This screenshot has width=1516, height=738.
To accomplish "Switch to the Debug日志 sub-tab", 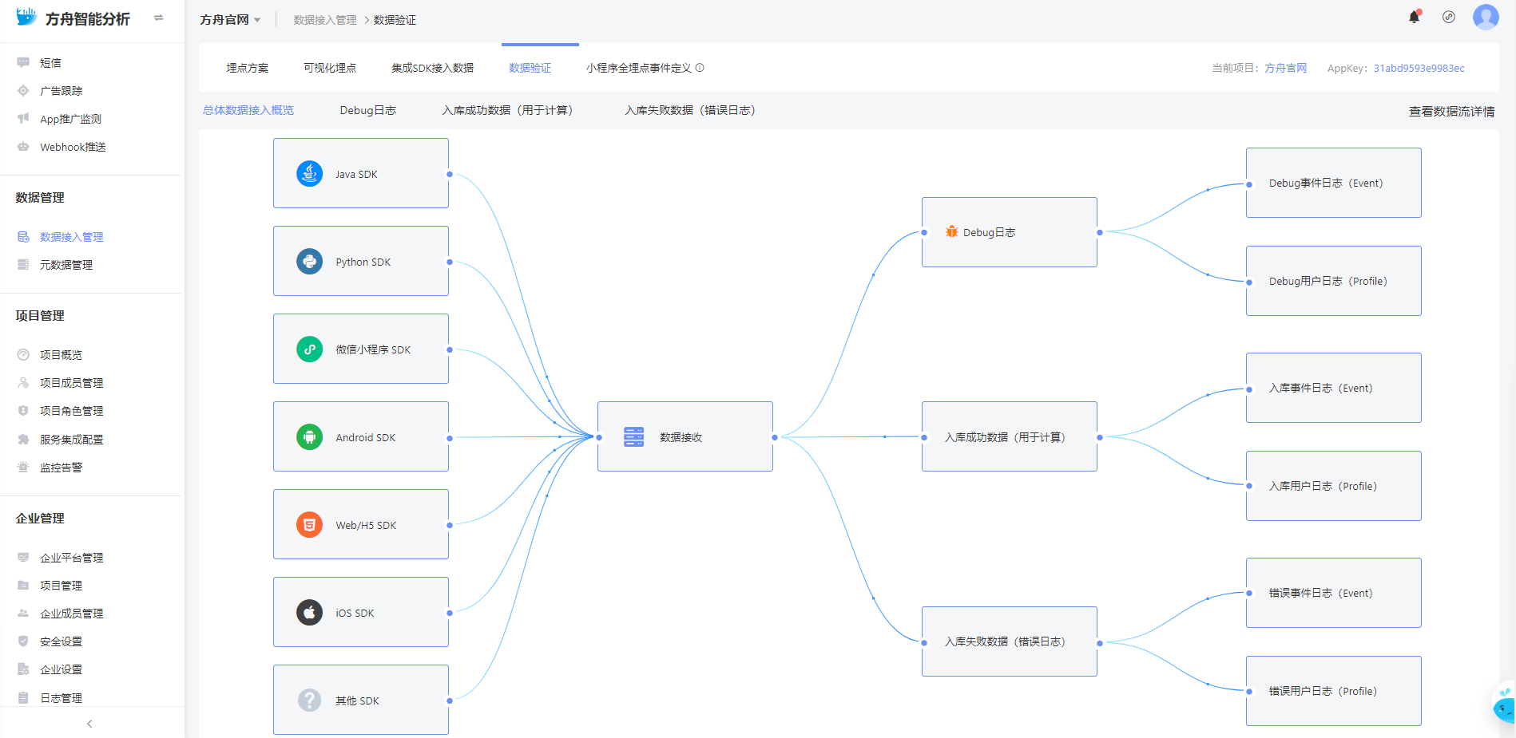I will 367,110.
